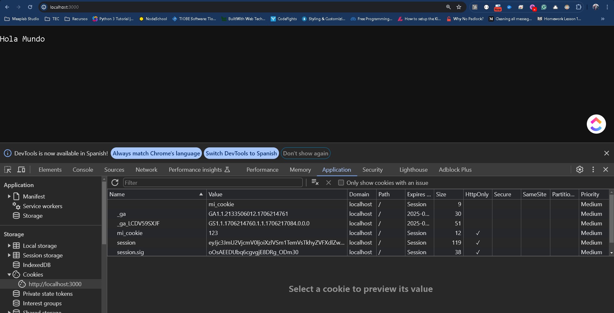Enable only show cookies with an issue
Screen dimensions: 614x313
[x=341, y=183]
